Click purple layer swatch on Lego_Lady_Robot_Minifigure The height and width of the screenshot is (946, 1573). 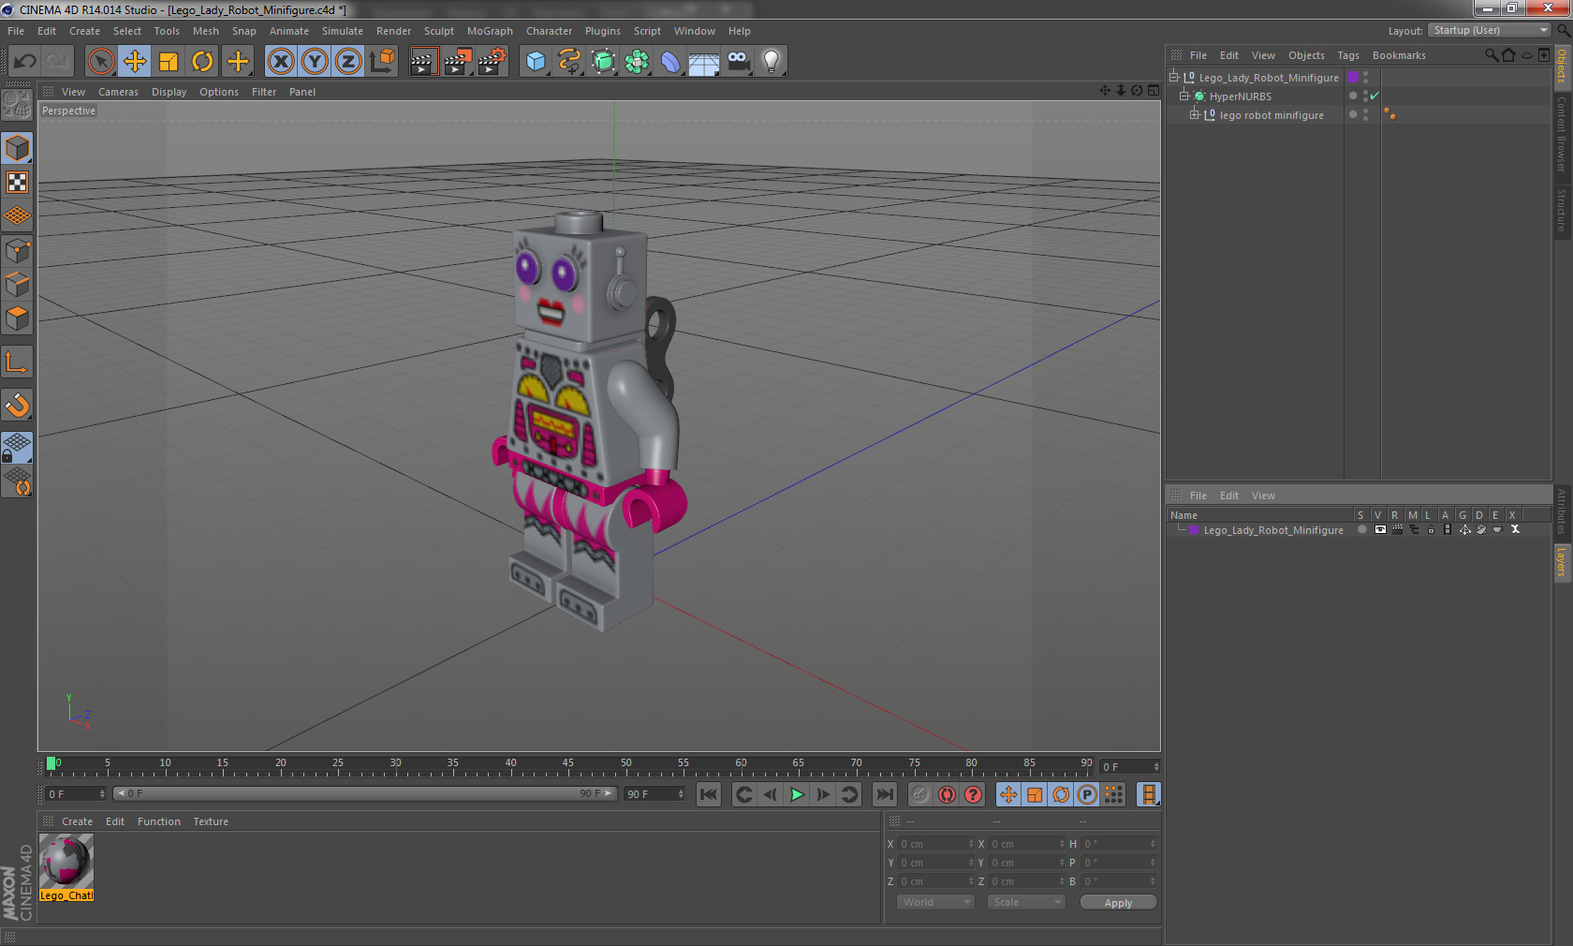[1353, 77]
